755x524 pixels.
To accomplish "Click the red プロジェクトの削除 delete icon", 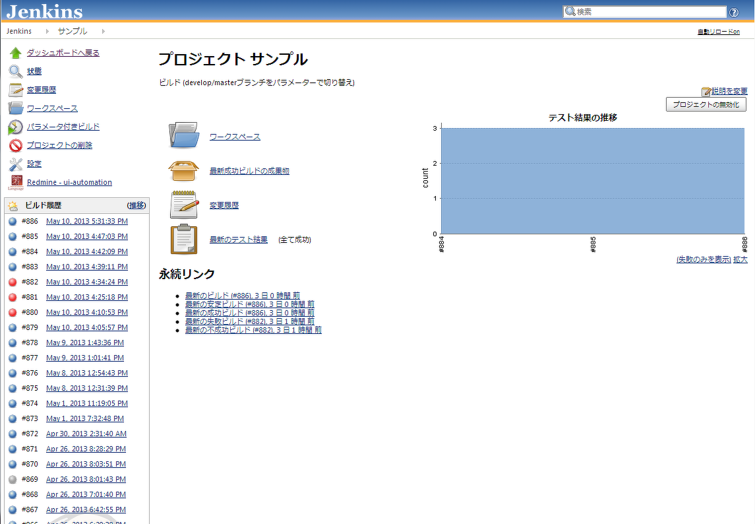I will [x=14, y=145].
